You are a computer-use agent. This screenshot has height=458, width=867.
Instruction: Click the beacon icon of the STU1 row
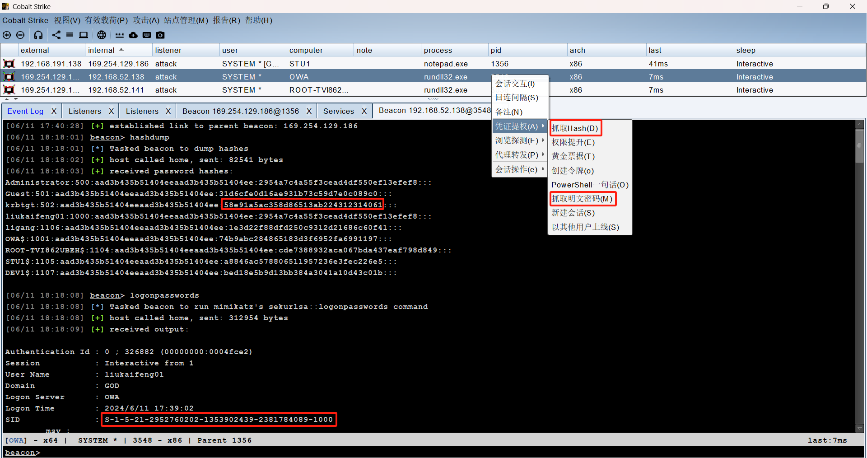tap(9, 64)
